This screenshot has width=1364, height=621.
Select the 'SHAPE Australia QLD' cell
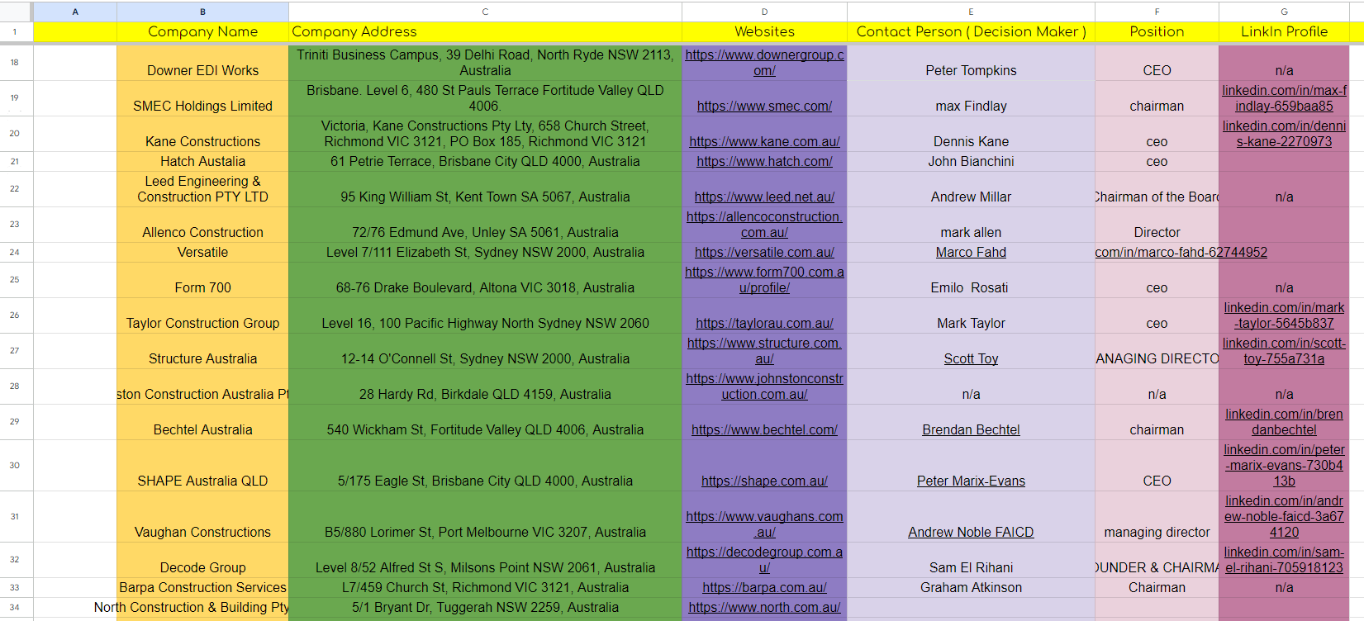point(202,465)
